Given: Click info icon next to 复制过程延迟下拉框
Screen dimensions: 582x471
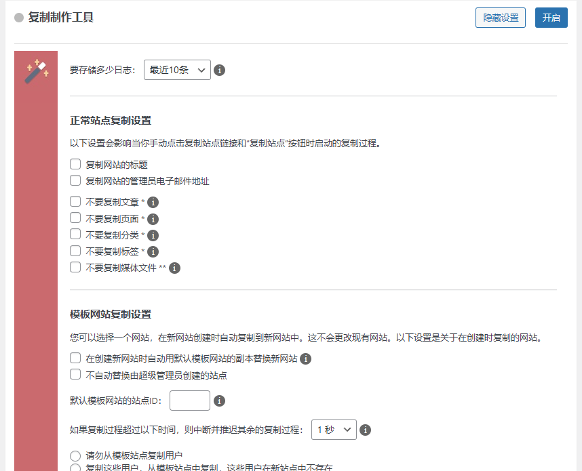Looking at the screenshot, I should tap(366, 430).
